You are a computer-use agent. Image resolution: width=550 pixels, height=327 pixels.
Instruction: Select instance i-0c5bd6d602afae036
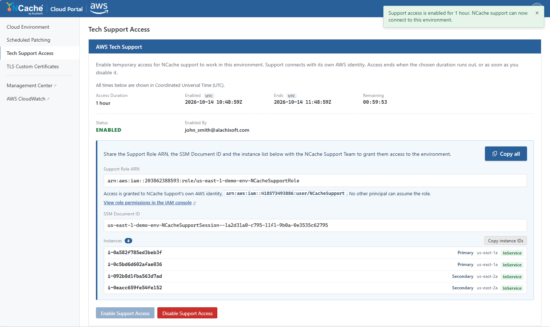pyautogui.click(x=315, y=265)
